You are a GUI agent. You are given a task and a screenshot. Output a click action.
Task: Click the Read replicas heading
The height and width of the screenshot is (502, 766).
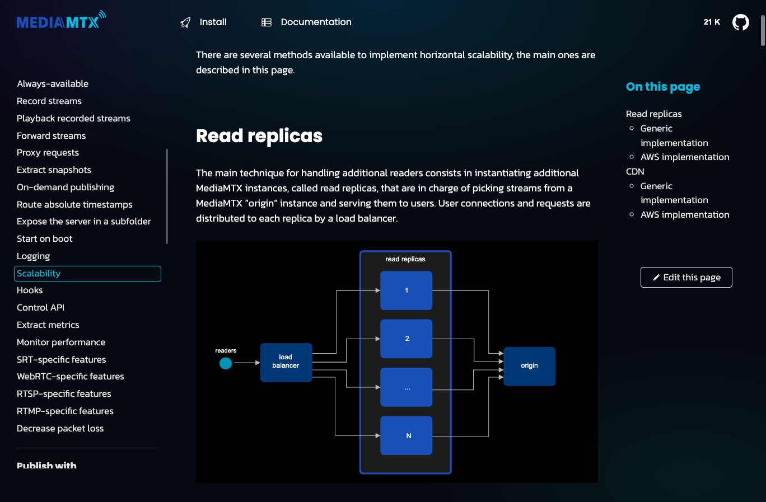(x=259, y=136)
